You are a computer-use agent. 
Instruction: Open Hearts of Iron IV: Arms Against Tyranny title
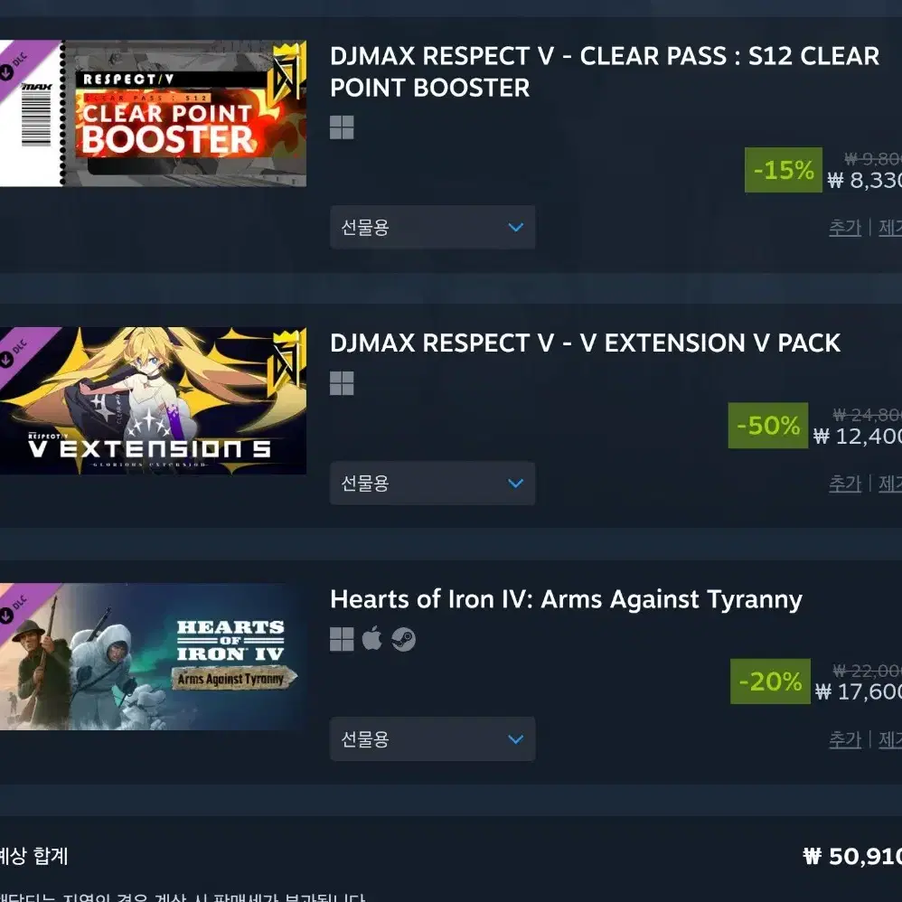click(566, 600)
